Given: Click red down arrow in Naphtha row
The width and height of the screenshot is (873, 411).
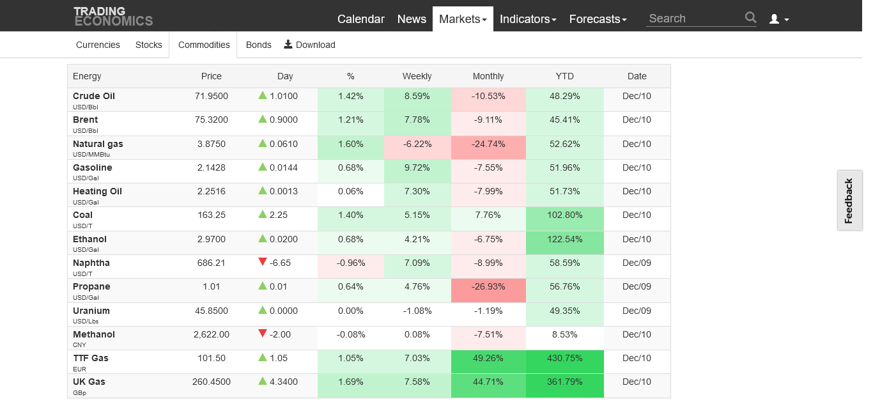Looking at the screenshot, I should tap(262, 262).
